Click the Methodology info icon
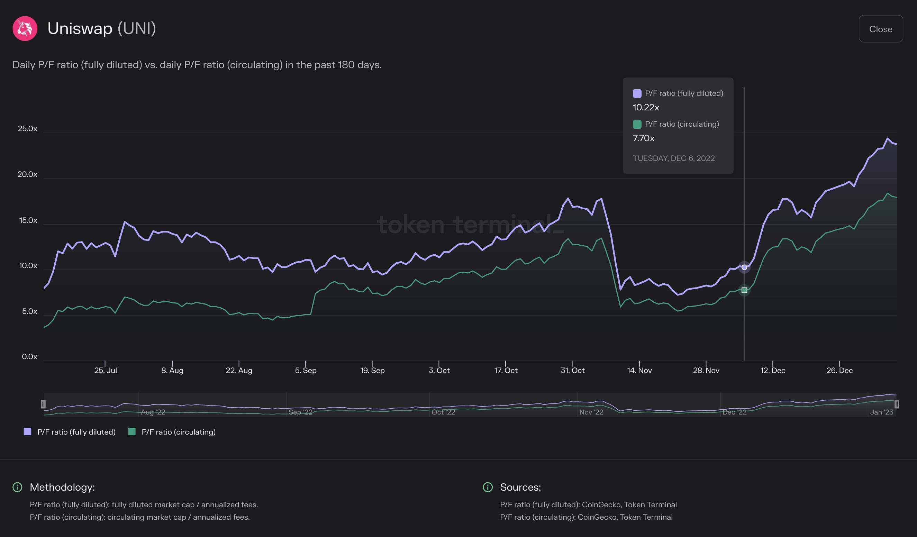 17,487
